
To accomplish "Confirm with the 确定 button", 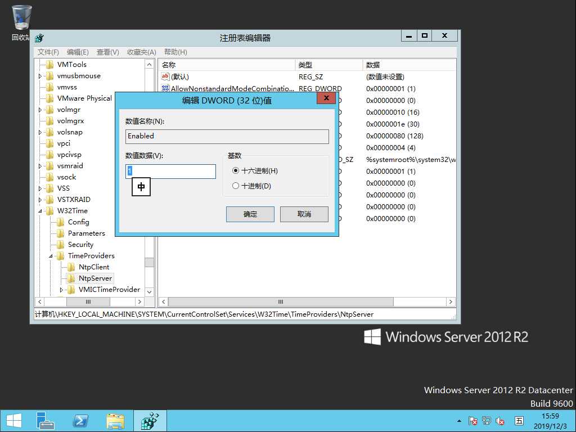I will click(x=250, y=214).
